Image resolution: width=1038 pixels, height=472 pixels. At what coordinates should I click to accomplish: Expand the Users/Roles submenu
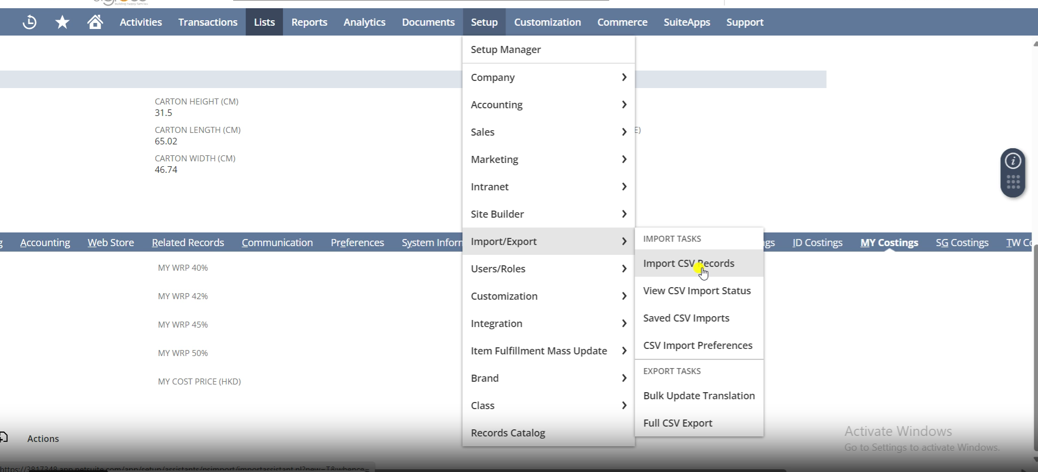tap(548, 269)
